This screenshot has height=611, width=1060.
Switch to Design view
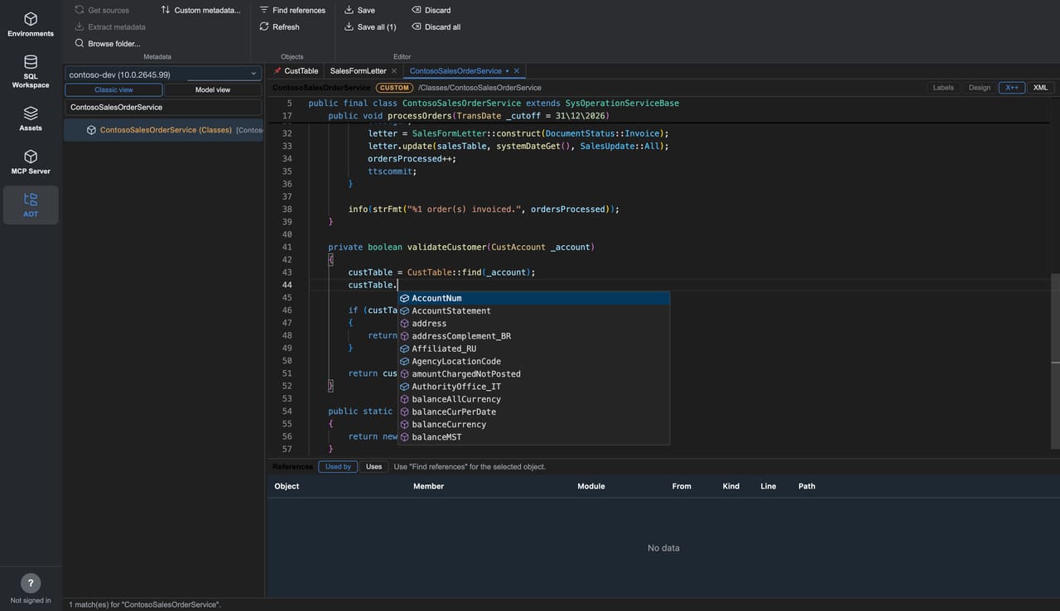980,88
